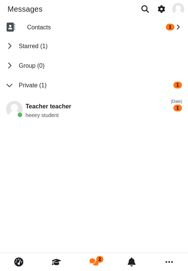
Task: Click the unread badge on Teacher teacher conversation
Action: pyautogui.click(x=177, y=108)
